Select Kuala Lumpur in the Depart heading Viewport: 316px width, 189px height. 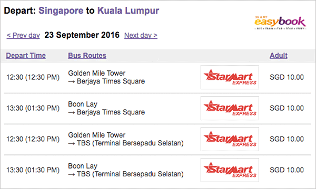129,10
